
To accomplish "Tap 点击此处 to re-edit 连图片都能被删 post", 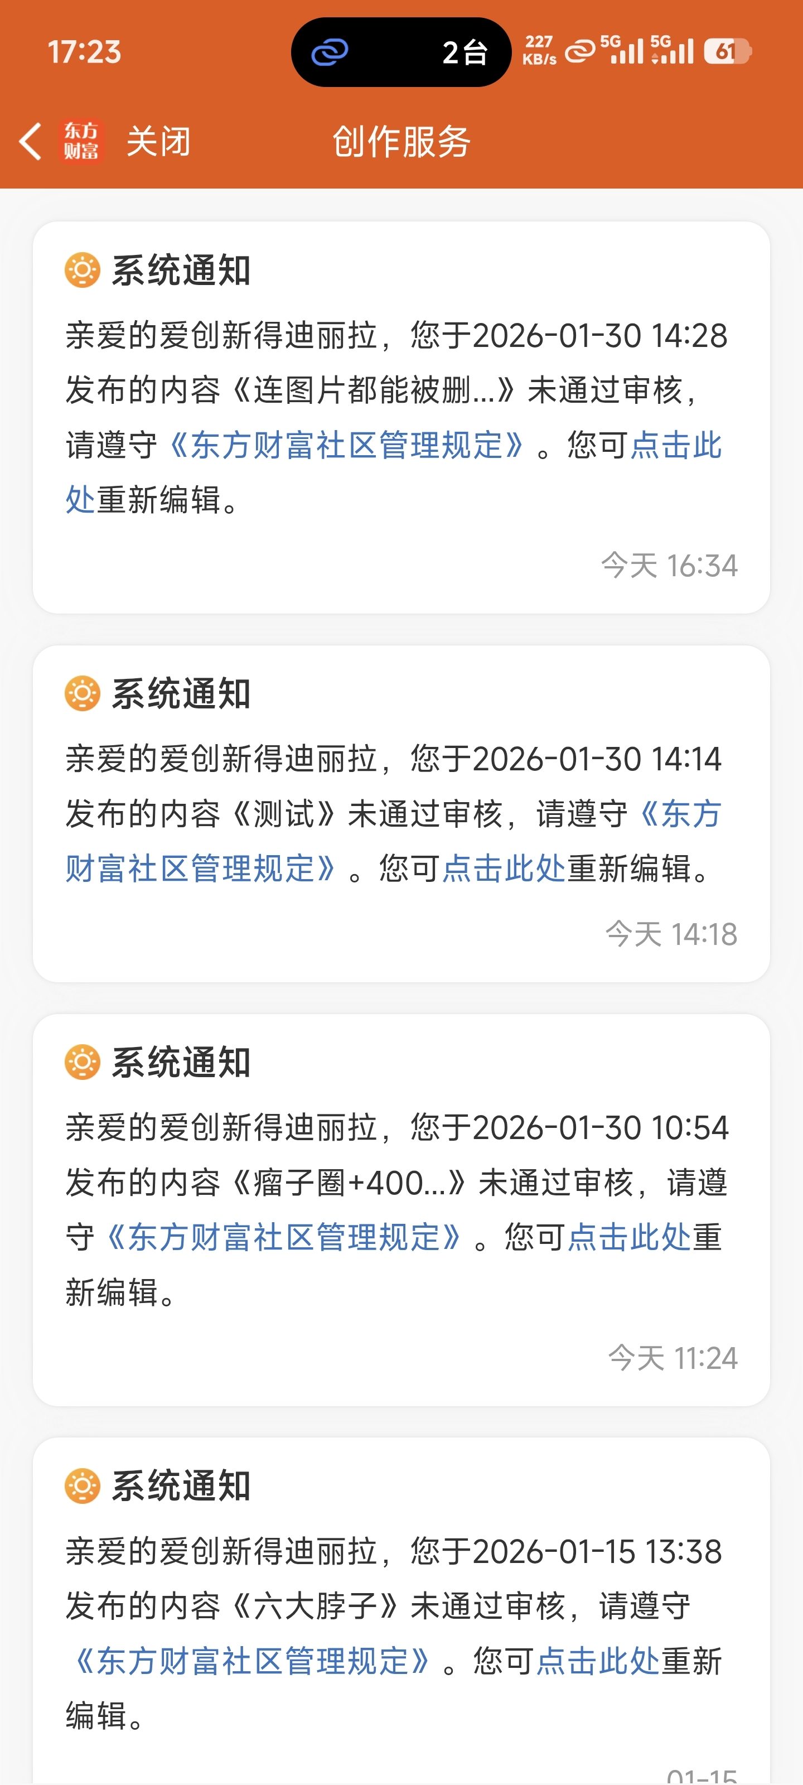I will click(676, 445).
